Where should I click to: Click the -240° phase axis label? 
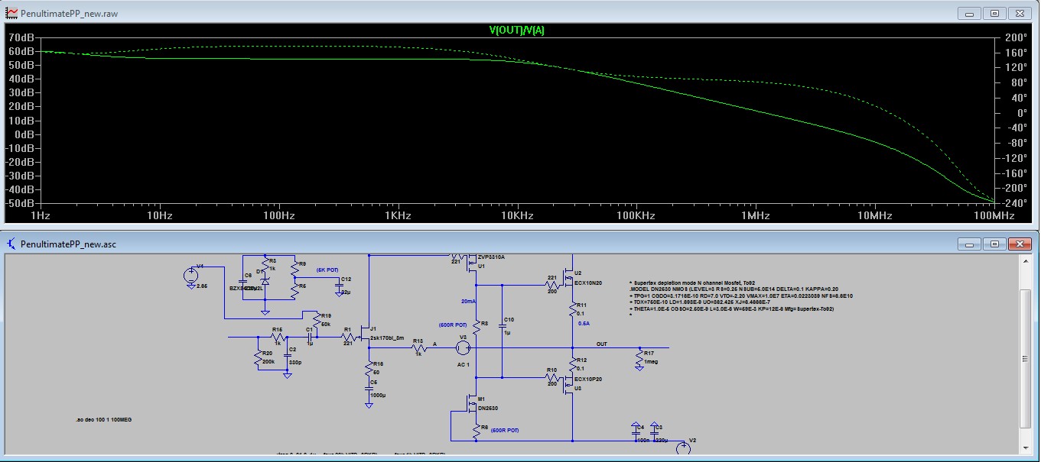tap(1015, 203)
